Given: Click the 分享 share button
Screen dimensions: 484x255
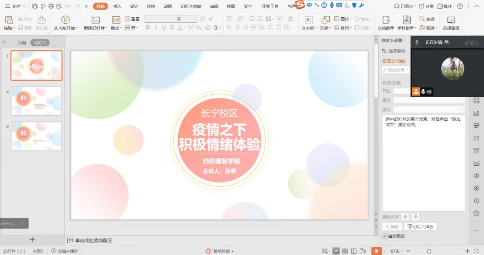Looking at the screenshot, I should point(427,6).
